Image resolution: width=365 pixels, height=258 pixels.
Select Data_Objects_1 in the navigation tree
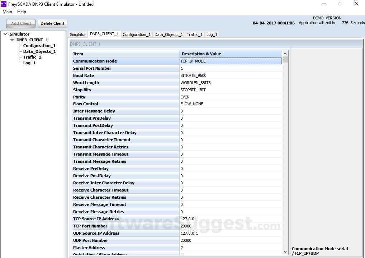click(39, 51)
